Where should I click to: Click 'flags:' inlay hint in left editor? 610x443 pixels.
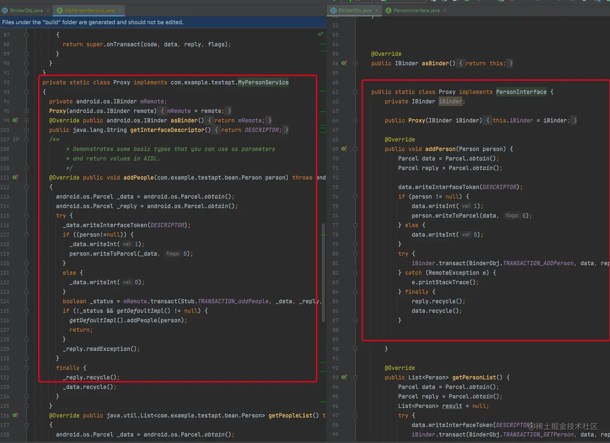(x=173, y=254)
